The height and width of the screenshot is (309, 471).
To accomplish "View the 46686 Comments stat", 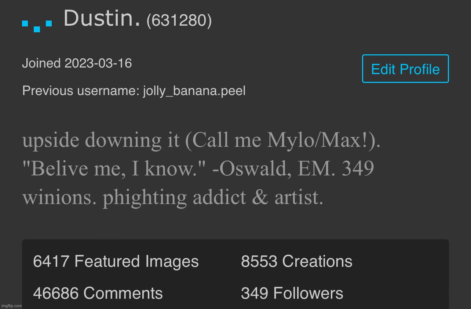I will 98,293.
